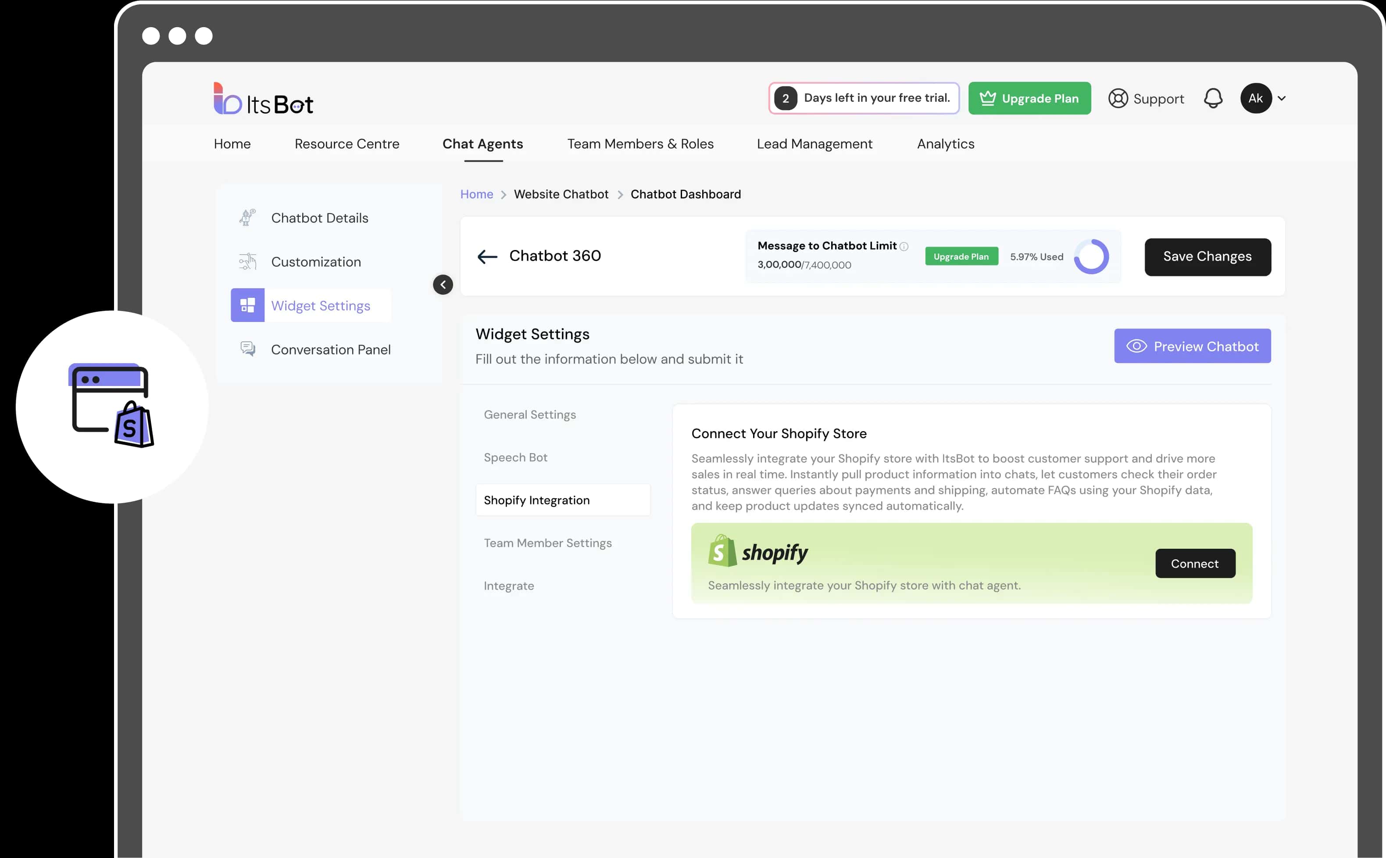
Task: Collapse the sidebar with the chevron button
Action: tap(443, 284)
